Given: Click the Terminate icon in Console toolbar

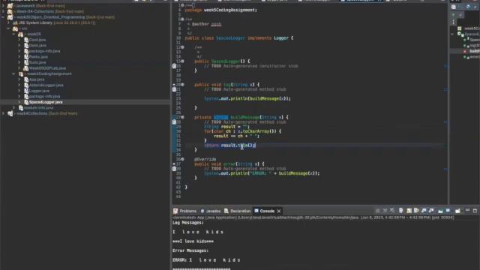Looking at the screenshot, I should [x=378, y=211].
